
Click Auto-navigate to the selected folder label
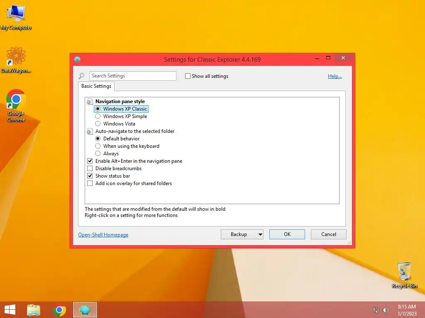pos(135,131)
